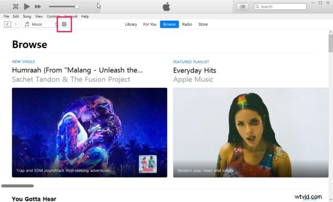Viewport: 333px width, 202px height.
Task: Start playback with the Play button
Action: coord(27,7)
